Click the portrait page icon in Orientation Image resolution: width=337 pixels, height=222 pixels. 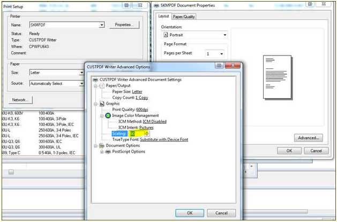[166, 35]
